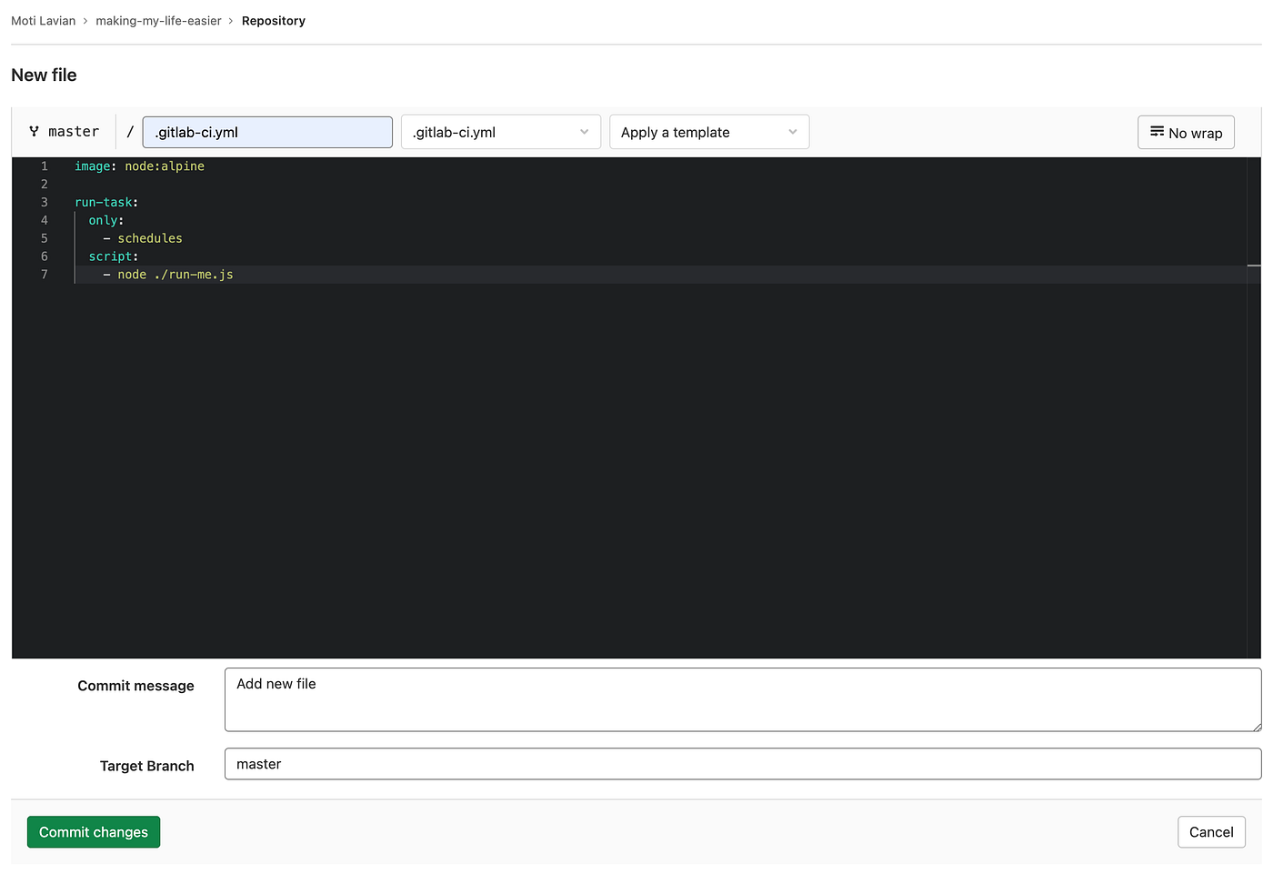Viewport: 1273px width, 874px height.
Task: Open the .gitlab-ci.yml file type dropdown
Action: tap(500, 132)
